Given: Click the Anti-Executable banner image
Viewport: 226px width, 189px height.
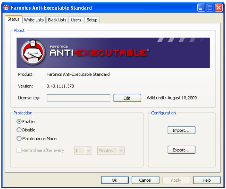Looking at the screenshot, I should point(113,53).
